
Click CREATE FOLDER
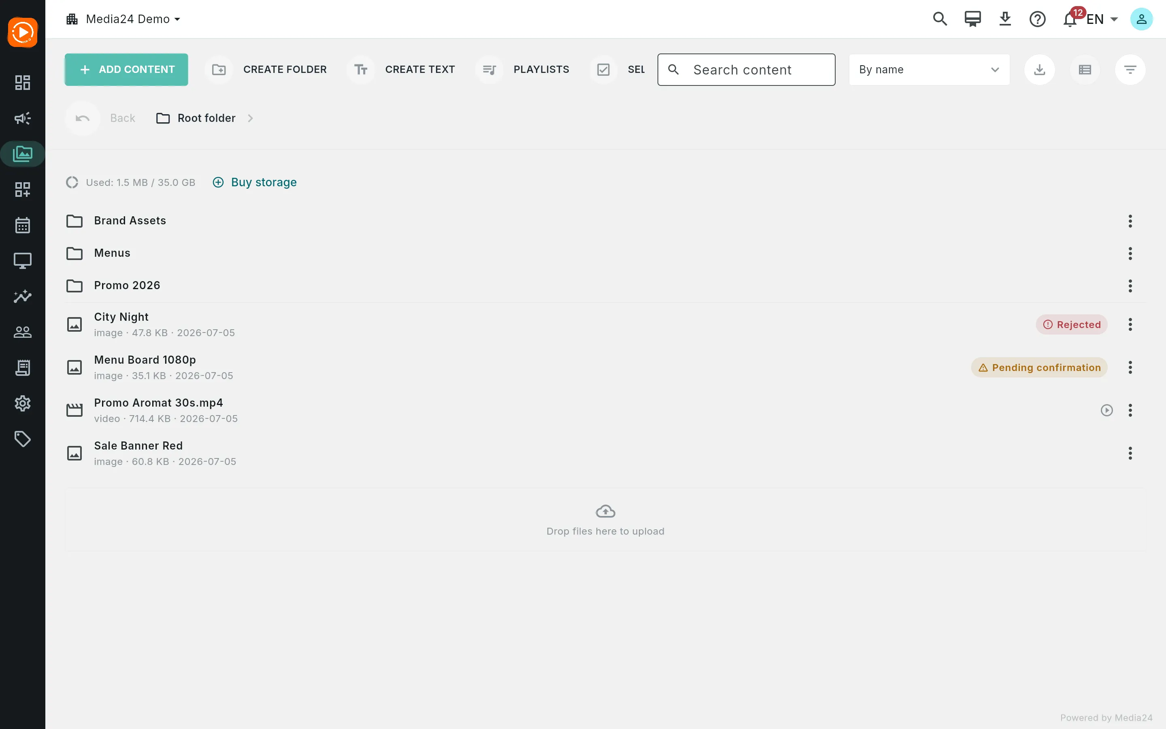(266, 69)
